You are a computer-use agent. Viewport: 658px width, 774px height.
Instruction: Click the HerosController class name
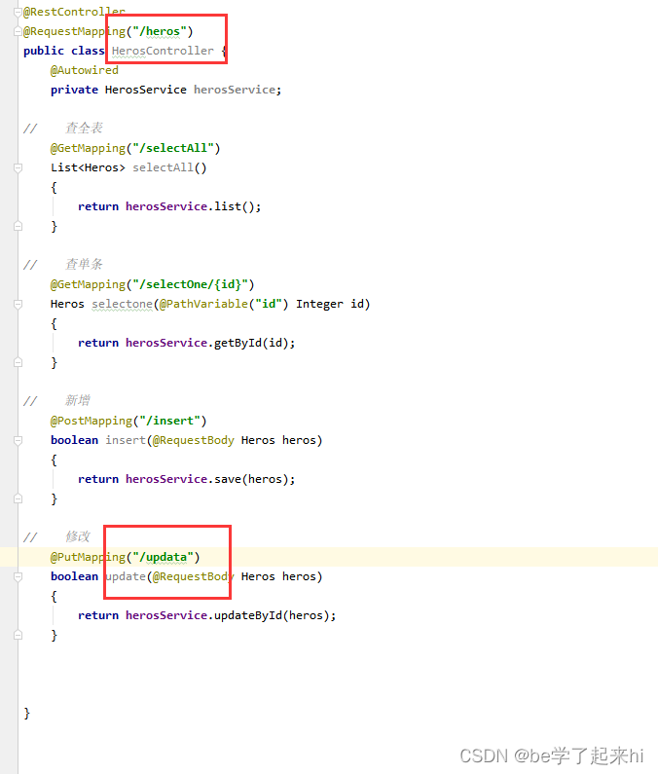[163, 51]
